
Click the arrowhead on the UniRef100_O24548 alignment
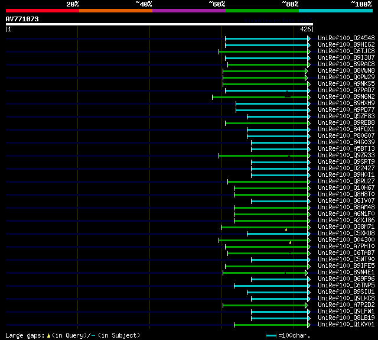pyautogui.click(x=309, y=38)
